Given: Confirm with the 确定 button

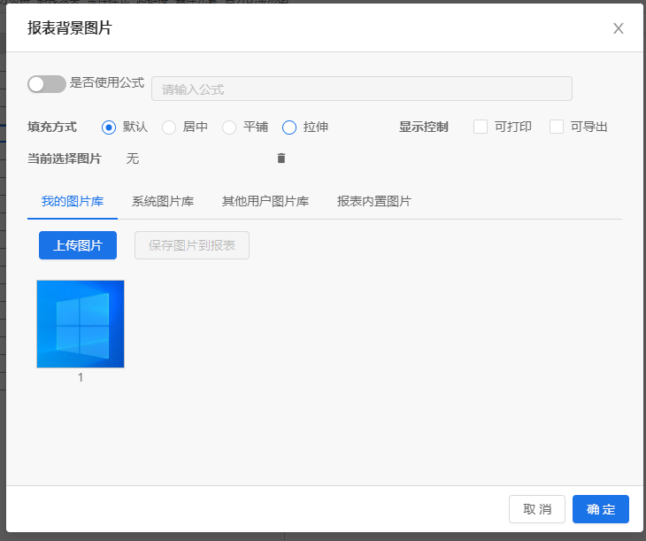Looking at the screenshot, I should pos(601,509).
